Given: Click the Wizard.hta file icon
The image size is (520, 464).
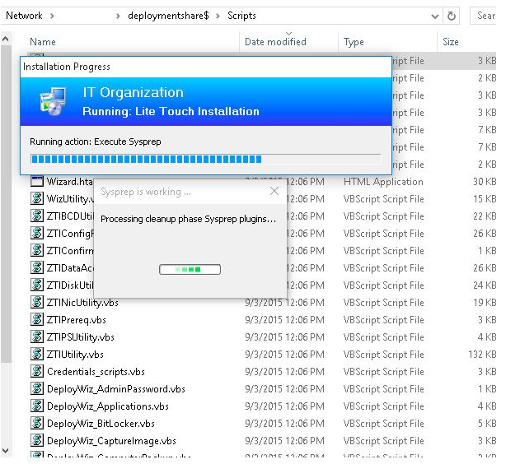Looking at the screenshot, I should (x=37, y=181).
